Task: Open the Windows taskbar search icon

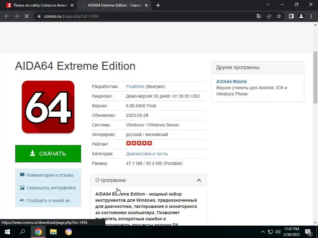Action: (x=22, y=232)
